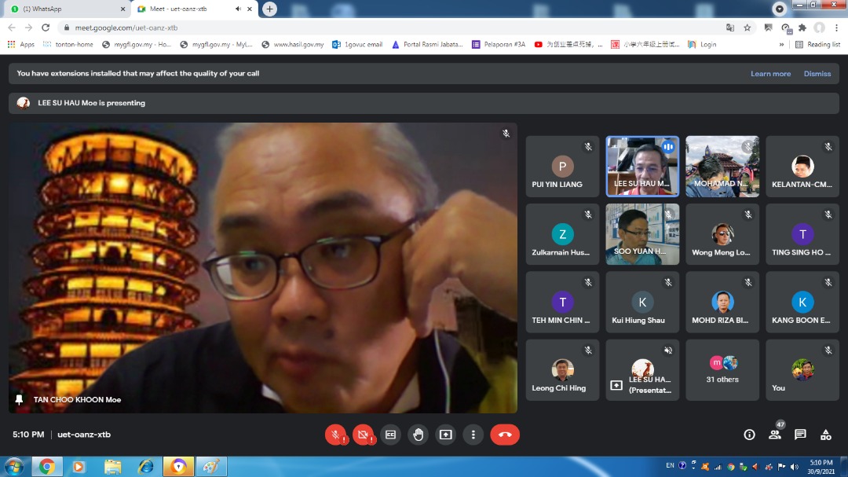
Task: Click pin icon beside TAN CHOO KHOON
Action: (x=20, y=399)
